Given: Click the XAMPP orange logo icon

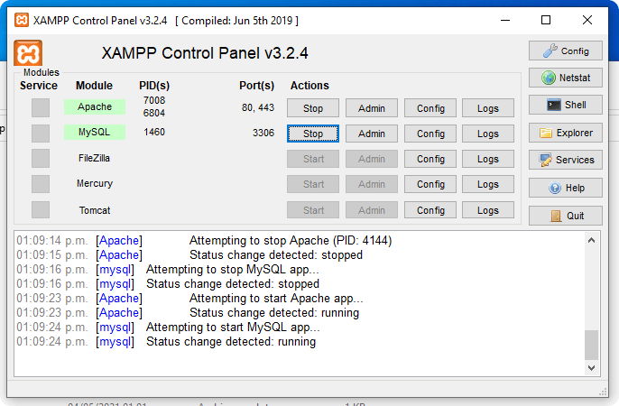Looking at the screenshot, I should [29, 53].
